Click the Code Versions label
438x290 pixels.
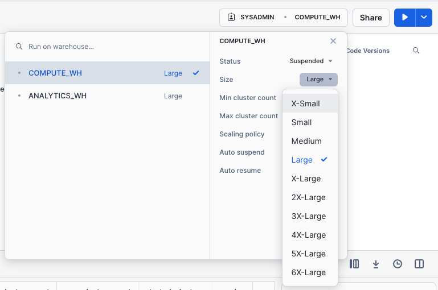[x=368, y=51]
